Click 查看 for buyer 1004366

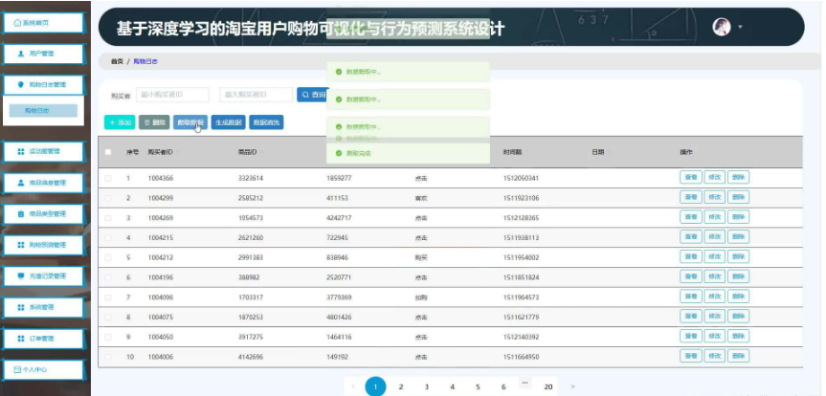691,178
